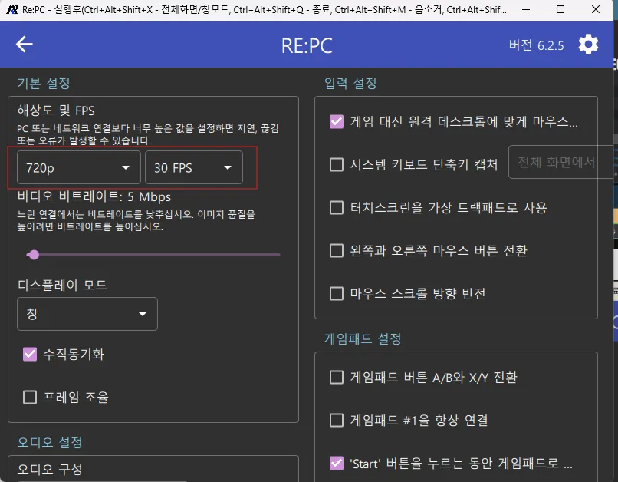Maximize the Re:PC window

click(560, 9)
